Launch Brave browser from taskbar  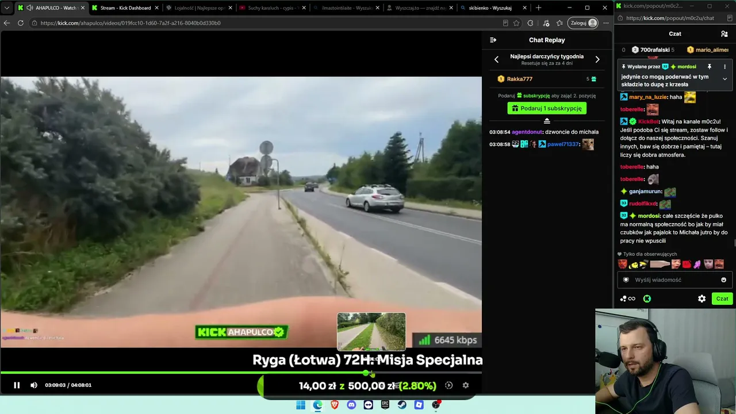335,405
